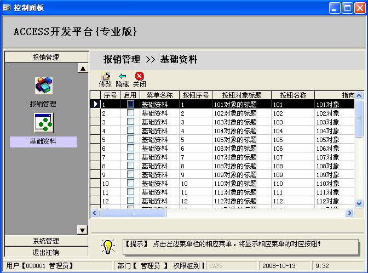Image resolution: width=368 pixels, height=273 pixels.
Task: Select the highlighted 基础资料 sidebar label
Action: pos(43,141)
